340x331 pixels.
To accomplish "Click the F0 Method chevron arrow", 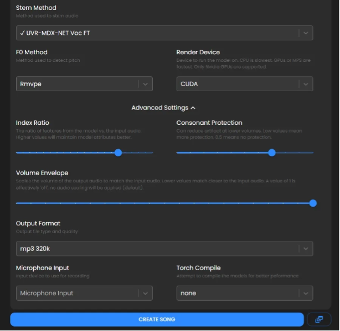I will click(145, 84).
